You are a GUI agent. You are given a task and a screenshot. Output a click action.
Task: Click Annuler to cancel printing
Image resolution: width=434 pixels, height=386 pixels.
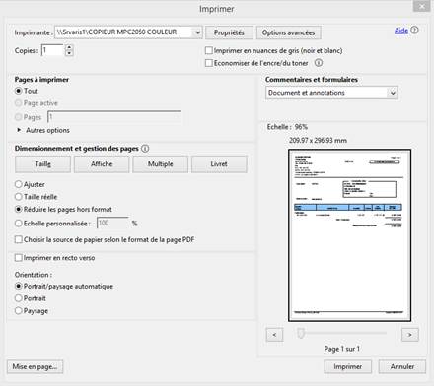402,366
